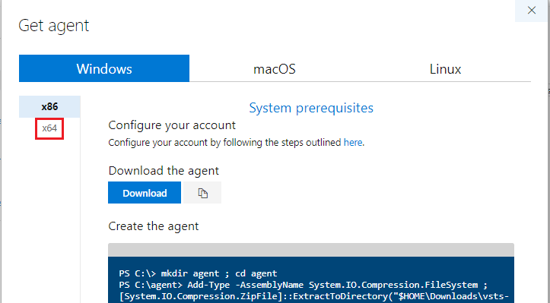Choose the x86 architecture option
This screenshot has width=550, height=303.
coord(49,106)
